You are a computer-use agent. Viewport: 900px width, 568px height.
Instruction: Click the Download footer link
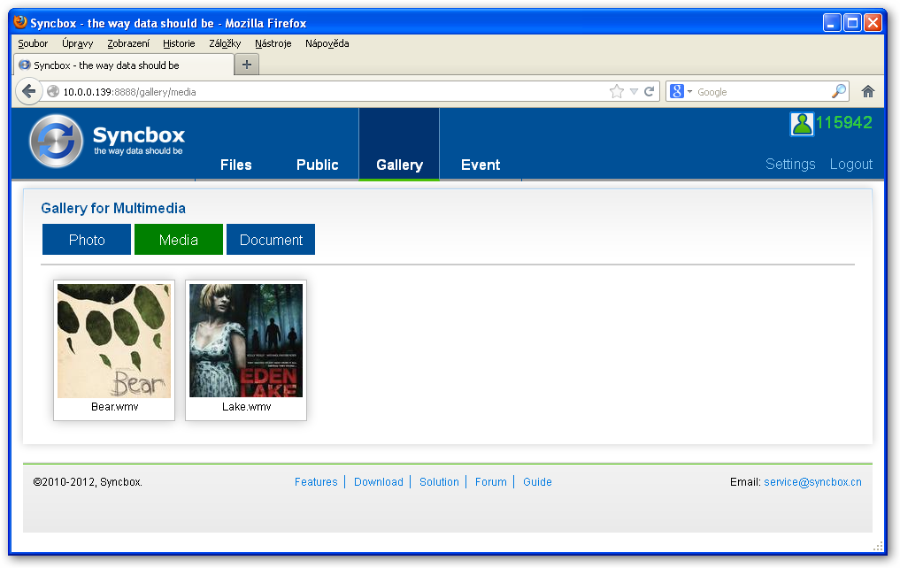point(379,482)
